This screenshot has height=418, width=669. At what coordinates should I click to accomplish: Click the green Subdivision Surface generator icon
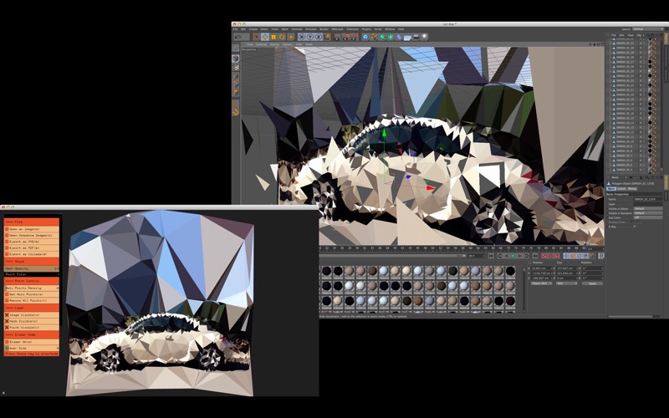click(382, 37)
